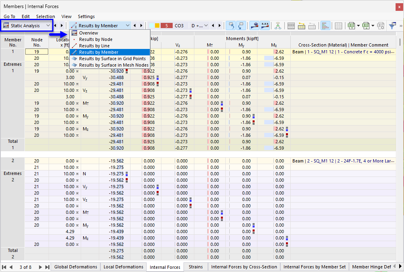
Task: Click the red number 5 load case badge
Action: click(166, 26)
